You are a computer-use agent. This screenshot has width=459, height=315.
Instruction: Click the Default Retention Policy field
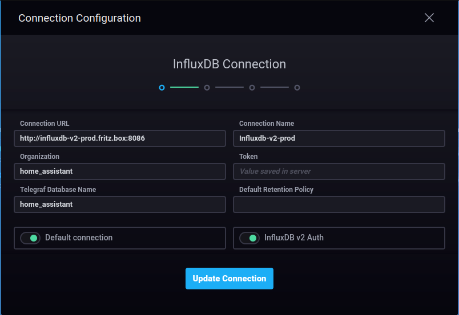(x=339, y=204)
